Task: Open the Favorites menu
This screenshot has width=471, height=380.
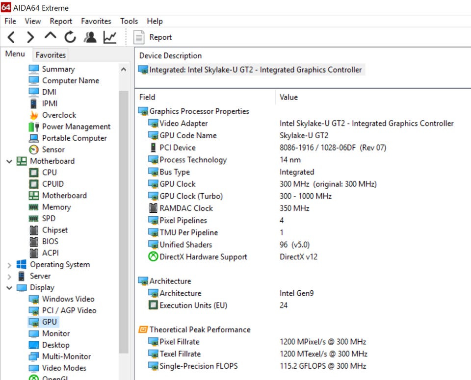Action: [96, 21]
